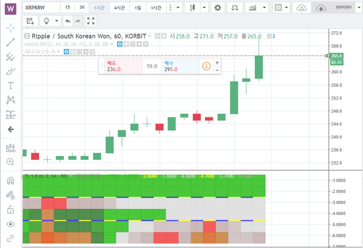Expand dropdown next to XRPKRW layout name
Image resolution: width=363 pixels, height=248 pixels.
point(359,7)
